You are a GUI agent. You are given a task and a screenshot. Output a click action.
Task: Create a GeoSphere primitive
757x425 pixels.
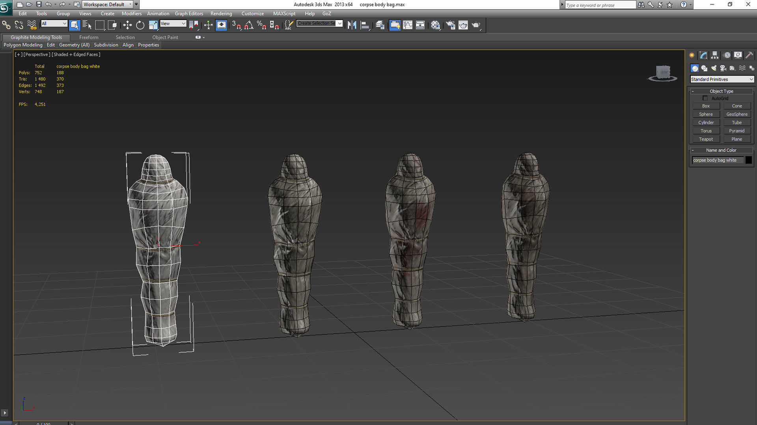736,114
